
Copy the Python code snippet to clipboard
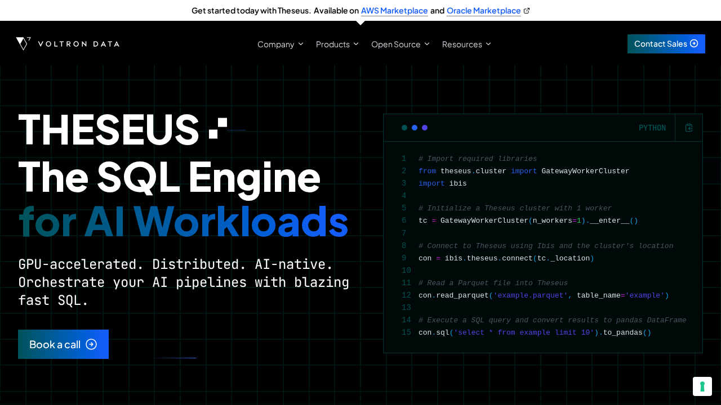coord(688,128)
